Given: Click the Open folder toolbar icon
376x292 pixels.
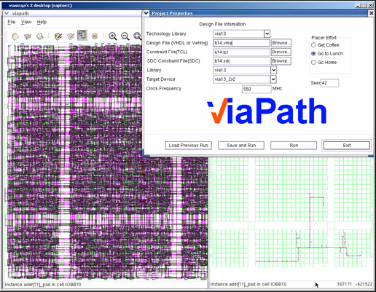Looking at the screenshot, I should click(x=28, y=36).
